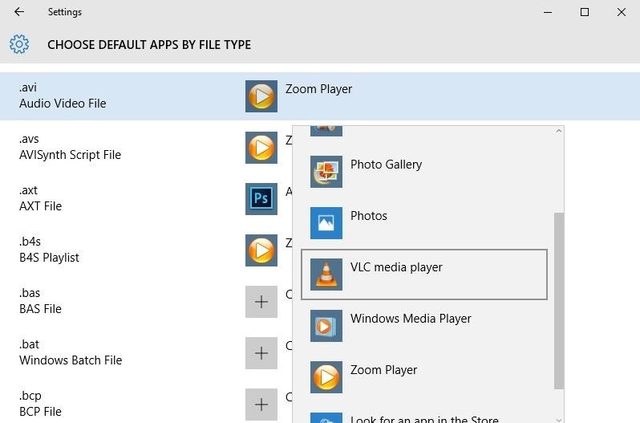This screenshot has height=423, width=640.
Task: Minimize the Settings window
Action: coord(548,12)
